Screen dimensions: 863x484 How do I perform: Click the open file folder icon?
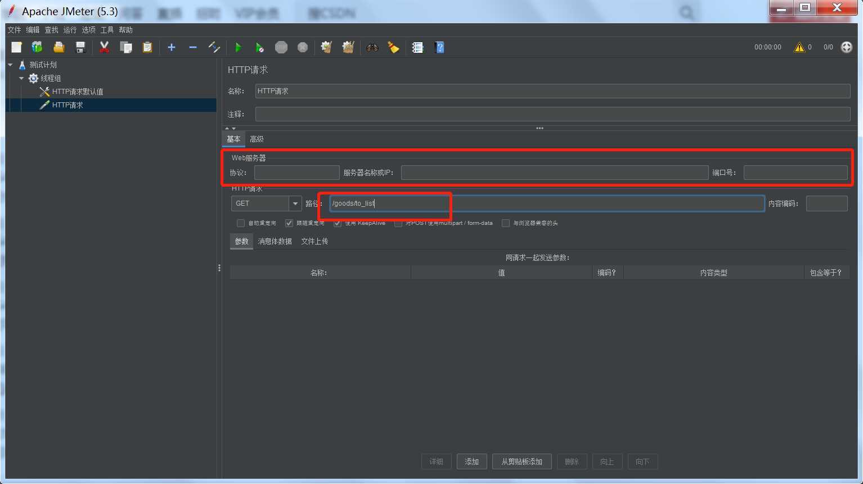59,47
